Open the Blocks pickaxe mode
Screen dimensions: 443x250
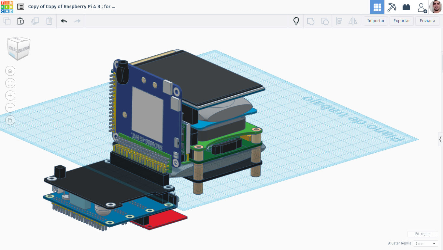click(392, 7)
